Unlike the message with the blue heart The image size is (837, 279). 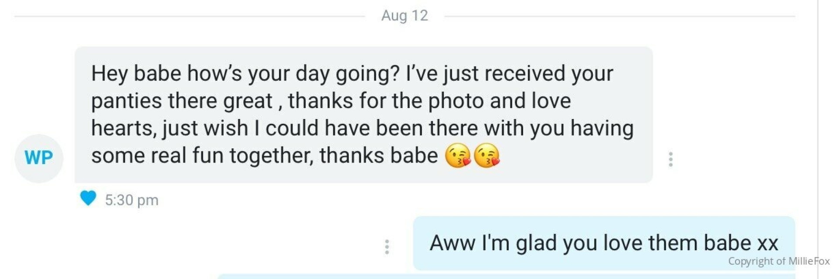click(x=88, y=198)
